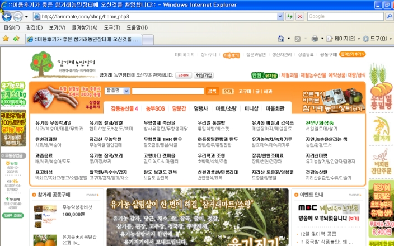Image resolution: width=394 pixels, height=246 pixels.
Task: Click the 표고버섯 category link
Action: pyautogui.click(x=44, y=172)
